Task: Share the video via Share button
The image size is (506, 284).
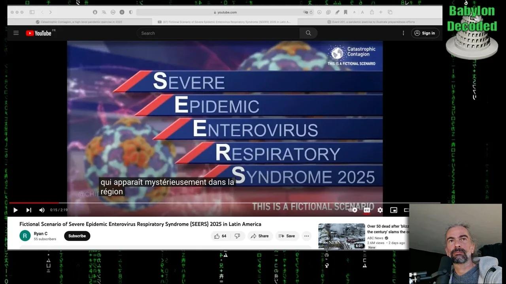Action: pyautogui.click(x=260, y=236)
